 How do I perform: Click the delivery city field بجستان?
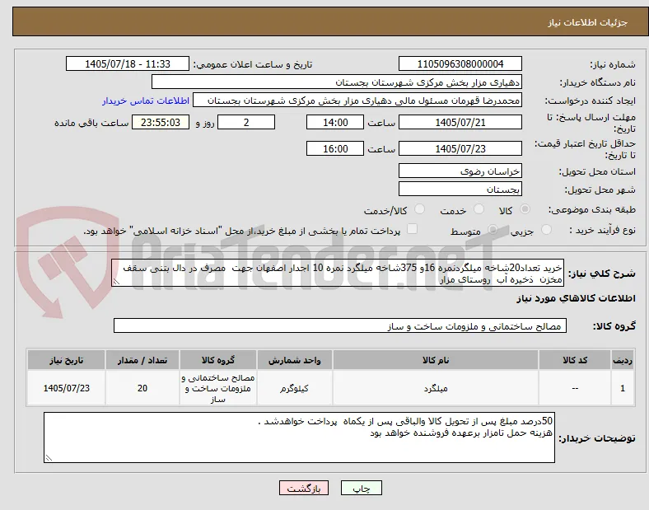pyautogui.click(x=460, y=189)
